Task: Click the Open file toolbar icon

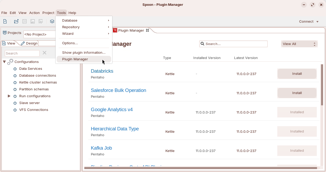Action: click(x=16, y=22)
